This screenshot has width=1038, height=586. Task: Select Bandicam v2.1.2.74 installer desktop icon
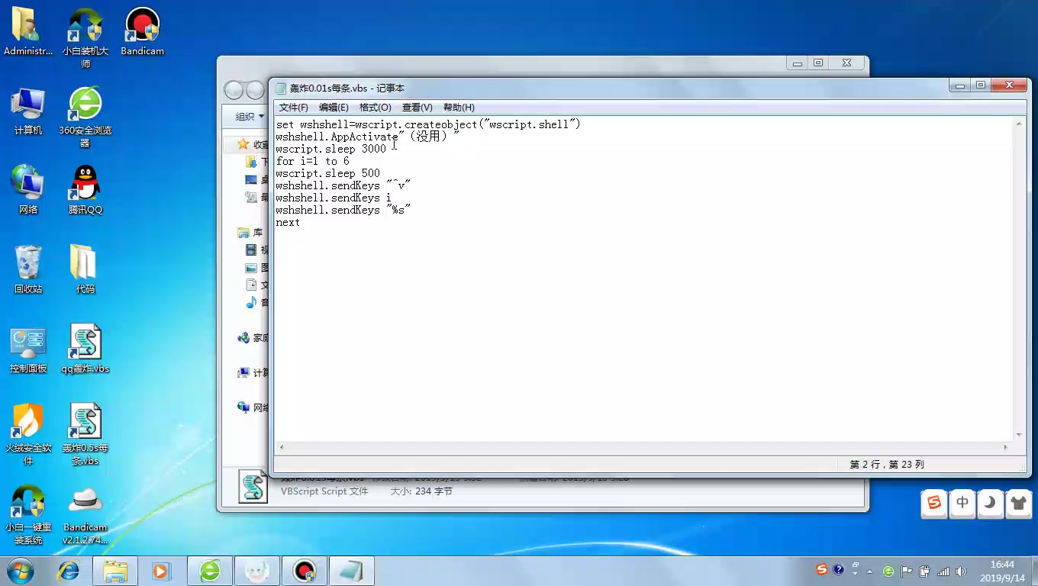coord(85,516)
